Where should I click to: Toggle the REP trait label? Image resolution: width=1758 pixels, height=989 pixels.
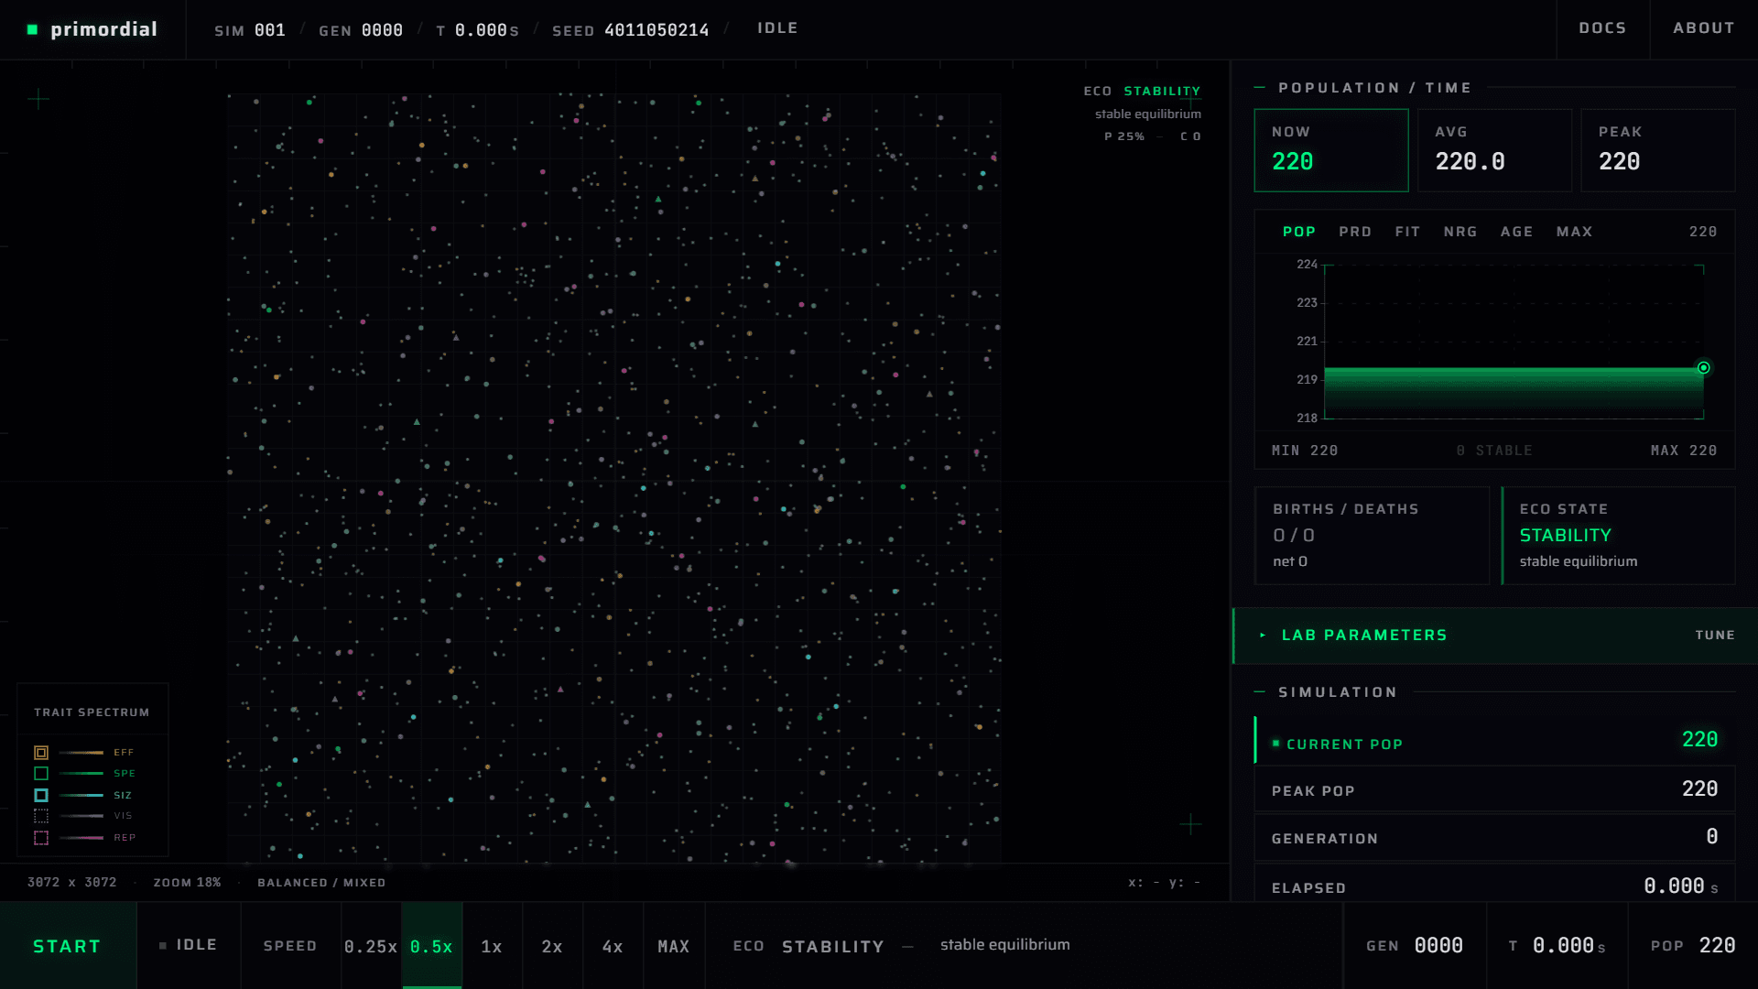[x=125, y=838]
